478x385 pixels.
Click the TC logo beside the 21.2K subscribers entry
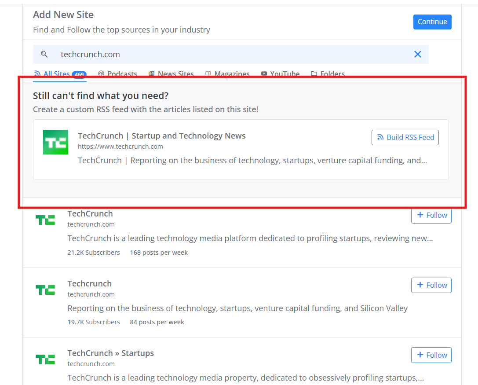(45, 220)
